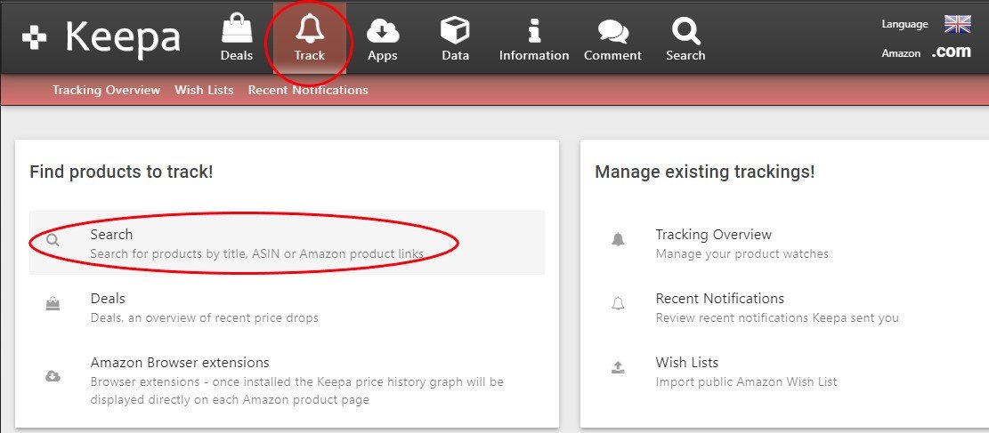Image resolution: width=989 pixels, height=433 pixels.
Task: Open the Amazon .com domain selector
Action: [951, 52]
